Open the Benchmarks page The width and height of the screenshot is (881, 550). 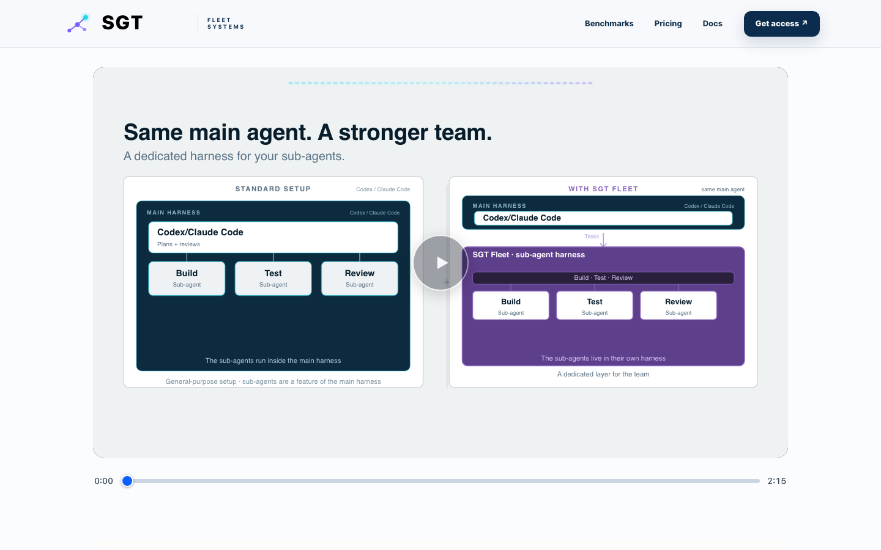click(x=609, y=24)
